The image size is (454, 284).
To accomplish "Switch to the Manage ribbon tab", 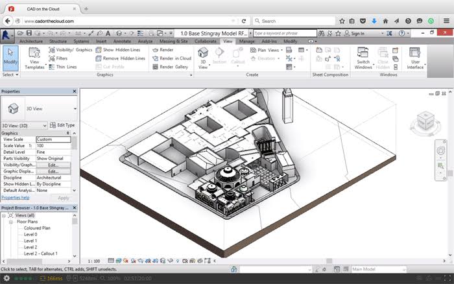I will click(246, 41).
